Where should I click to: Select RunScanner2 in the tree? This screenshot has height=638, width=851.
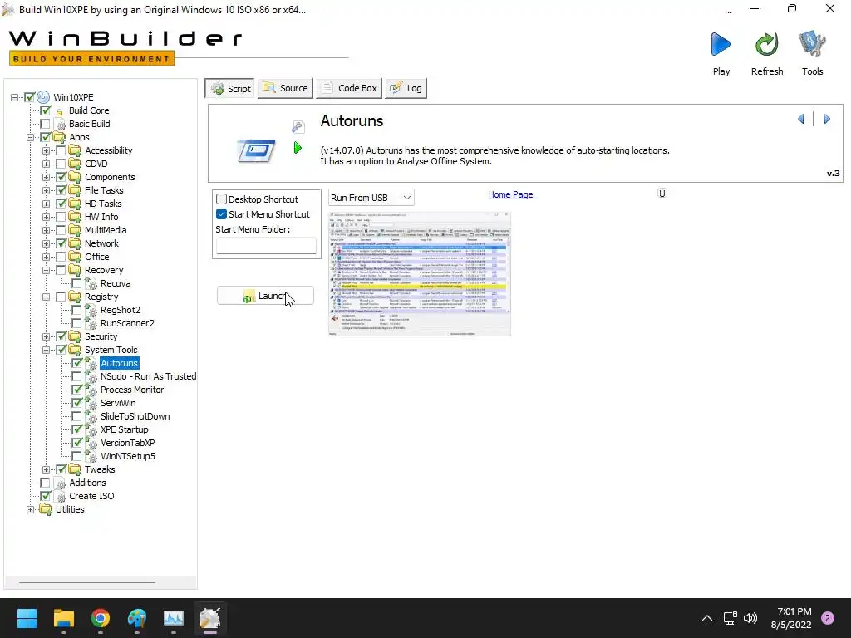point(127,323)
